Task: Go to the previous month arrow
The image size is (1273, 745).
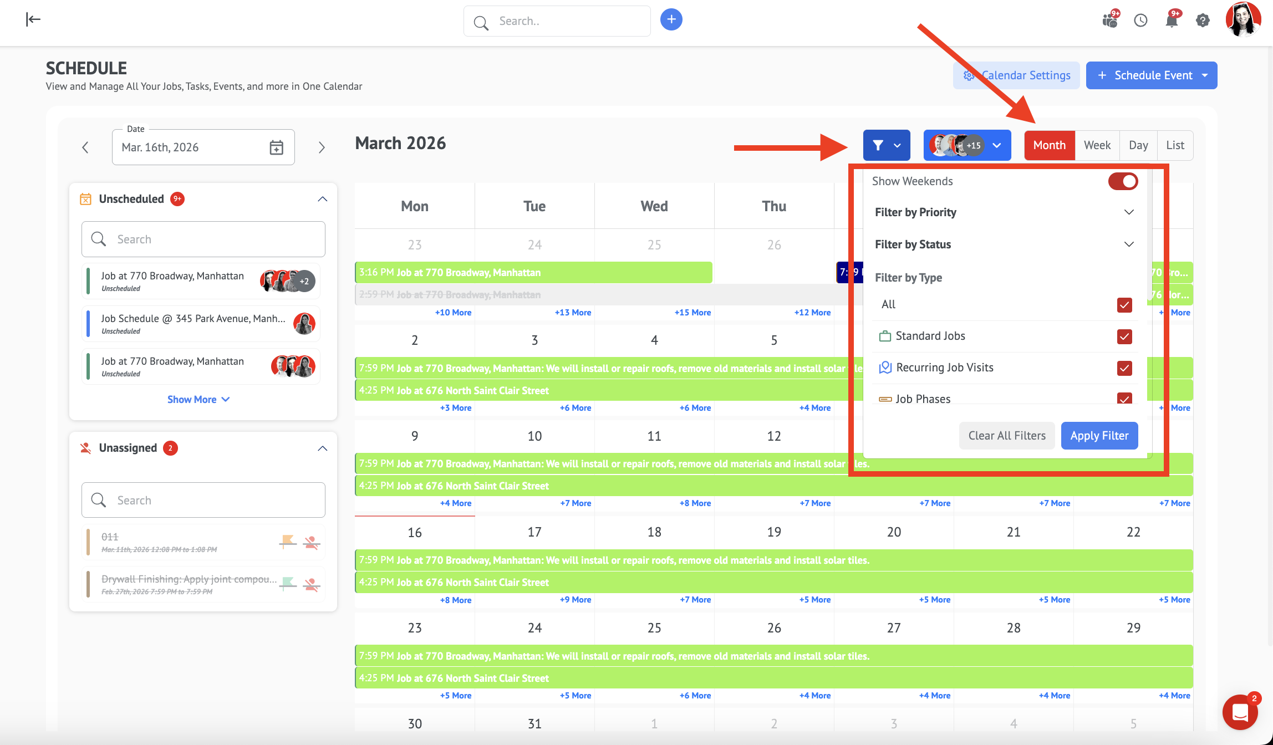Action: pyautogui.click(x=85, y=147)
